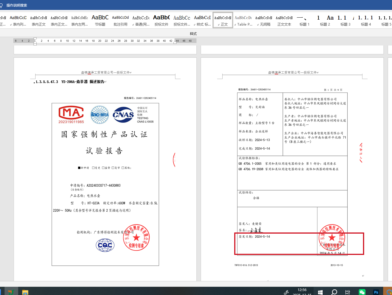Click the 试验报告 title text
Image resolution: width=392 pixels, height=295 pixels.
coord(104,151)
